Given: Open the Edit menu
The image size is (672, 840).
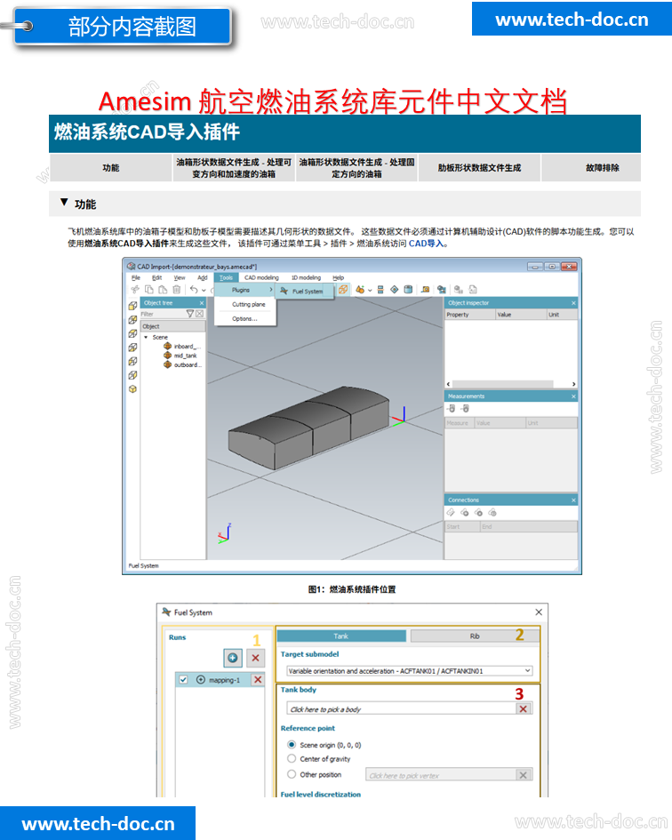Looking at the screenshot, I should pyautogui.click(x=156, y=277).
